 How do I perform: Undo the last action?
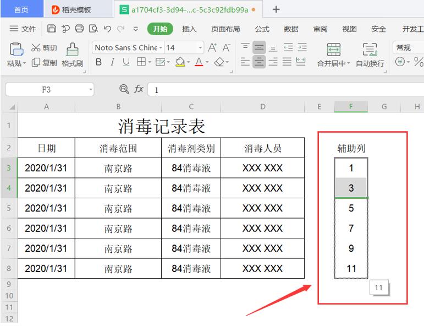click(107, 29)
